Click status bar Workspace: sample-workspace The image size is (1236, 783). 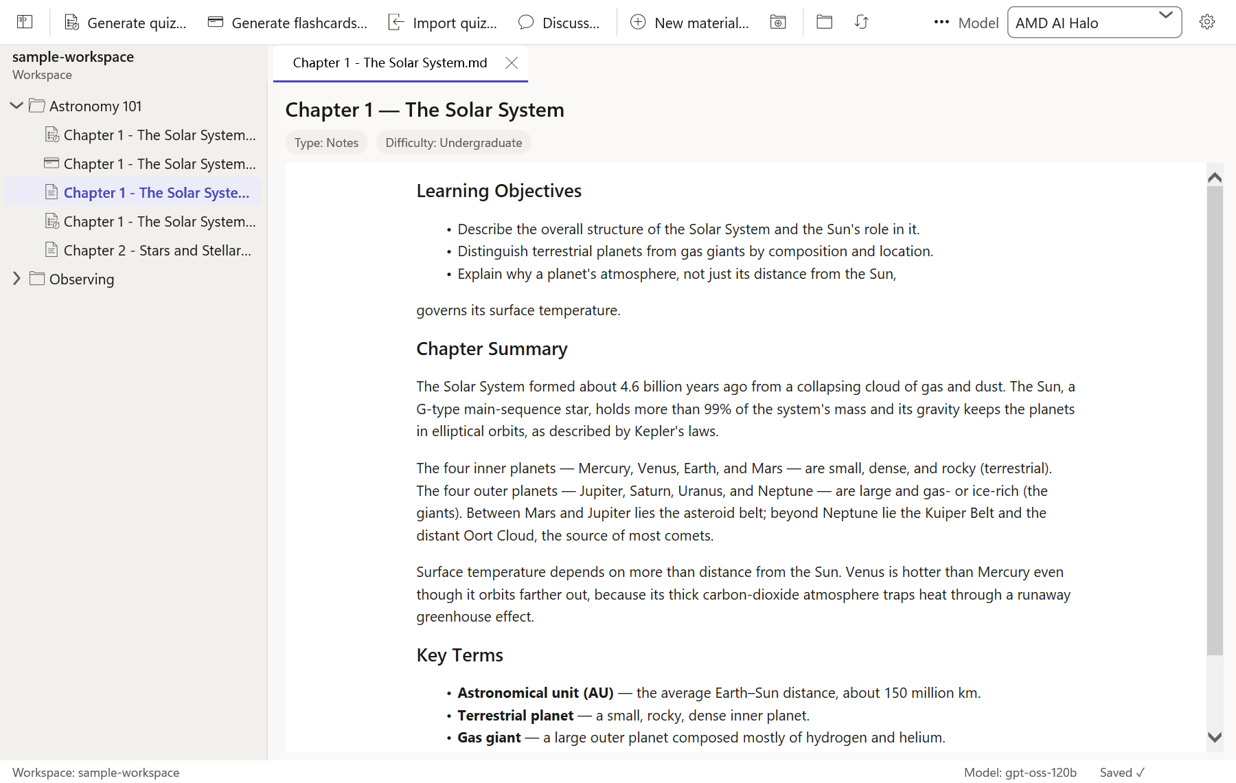tap(96, 773)
